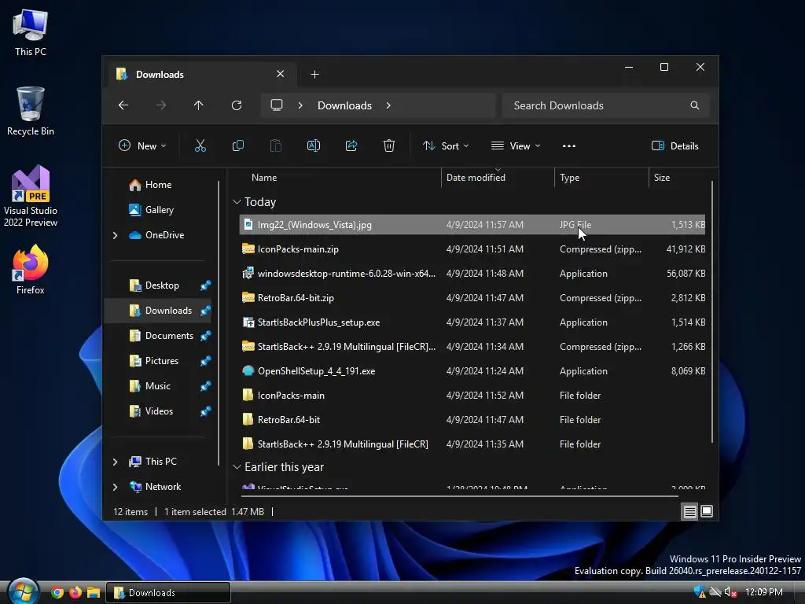Image resolution: width=805 pixels, height=604 pixels.
Task: Toggle the Details pane
Action: [x=675, y=145]
